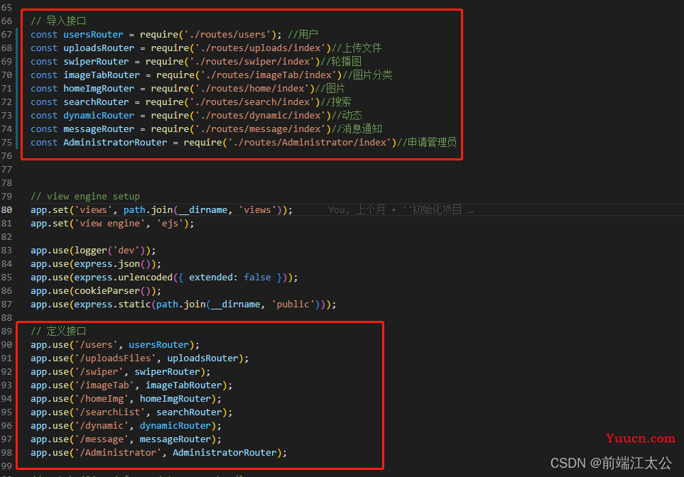Click the '//消息通知' comment on line 74
The height and width of the screenshot is (477, 684).
(357, 129)
